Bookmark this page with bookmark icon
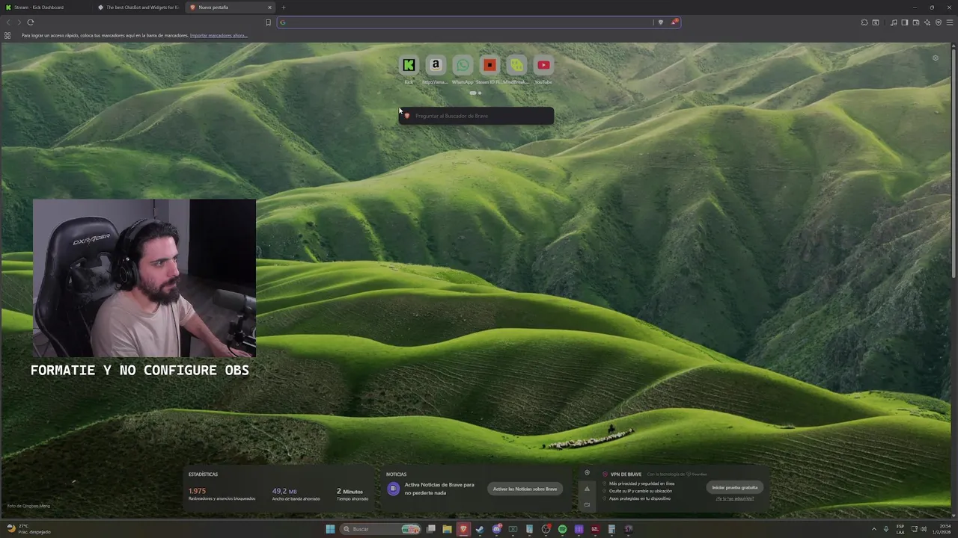The width and height of the screenshot is (958, 538). tap(268, 22)
